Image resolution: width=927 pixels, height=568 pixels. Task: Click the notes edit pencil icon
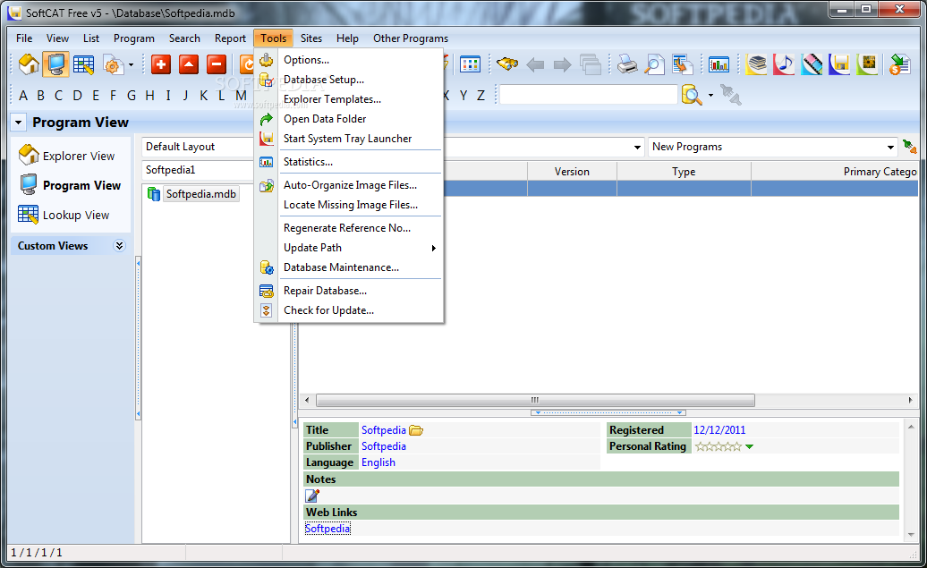pyautogui.click(x=312, y=496)
